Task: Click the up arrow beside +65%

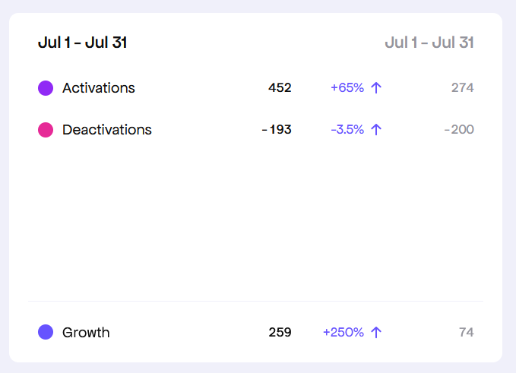Action: [x=376, y=88]
